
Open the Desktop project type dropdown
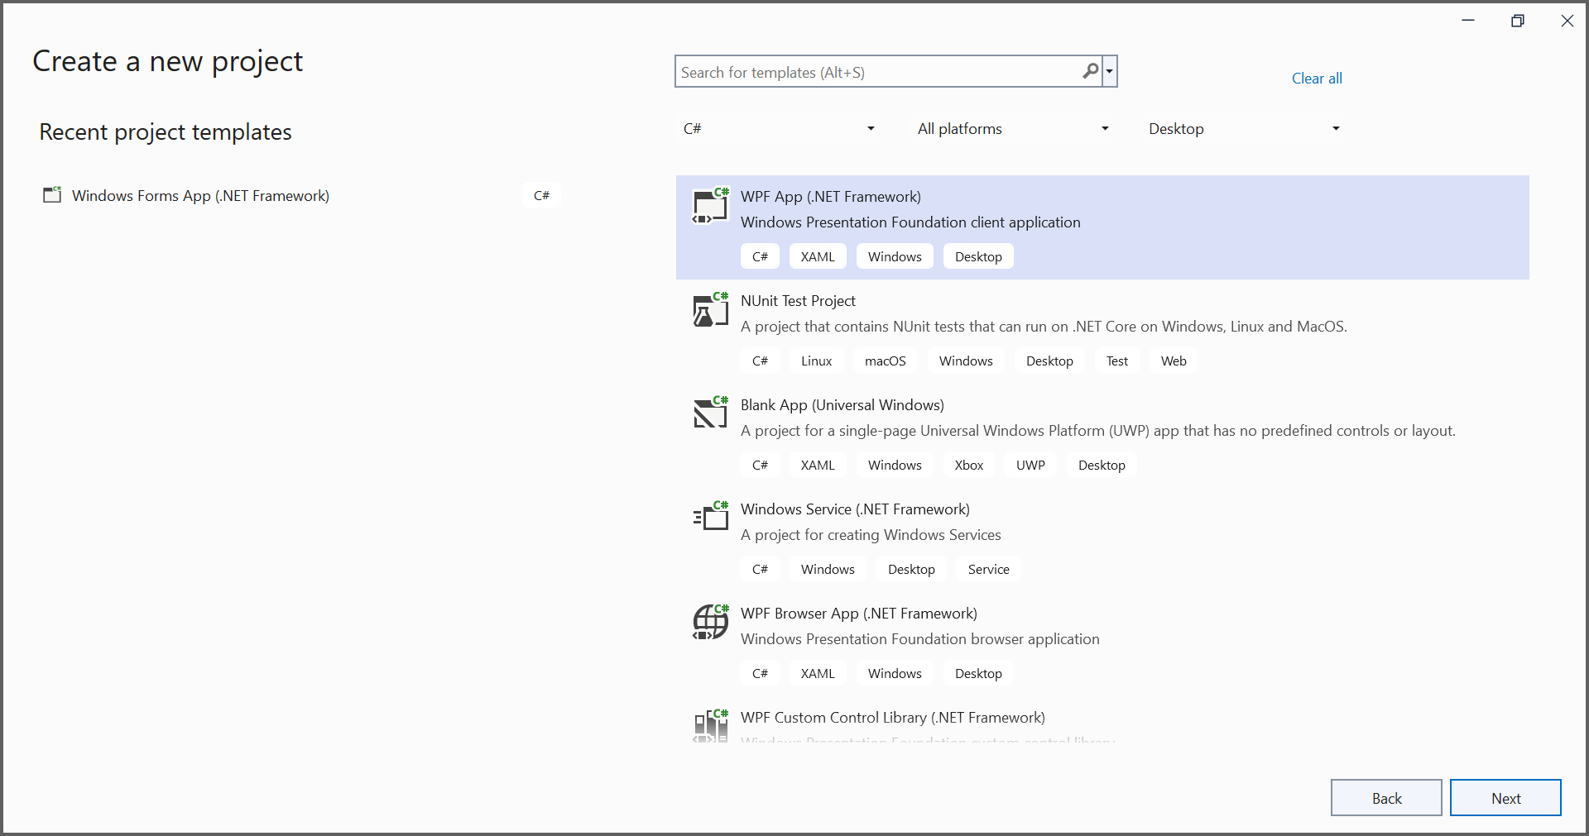[1244, 129]
